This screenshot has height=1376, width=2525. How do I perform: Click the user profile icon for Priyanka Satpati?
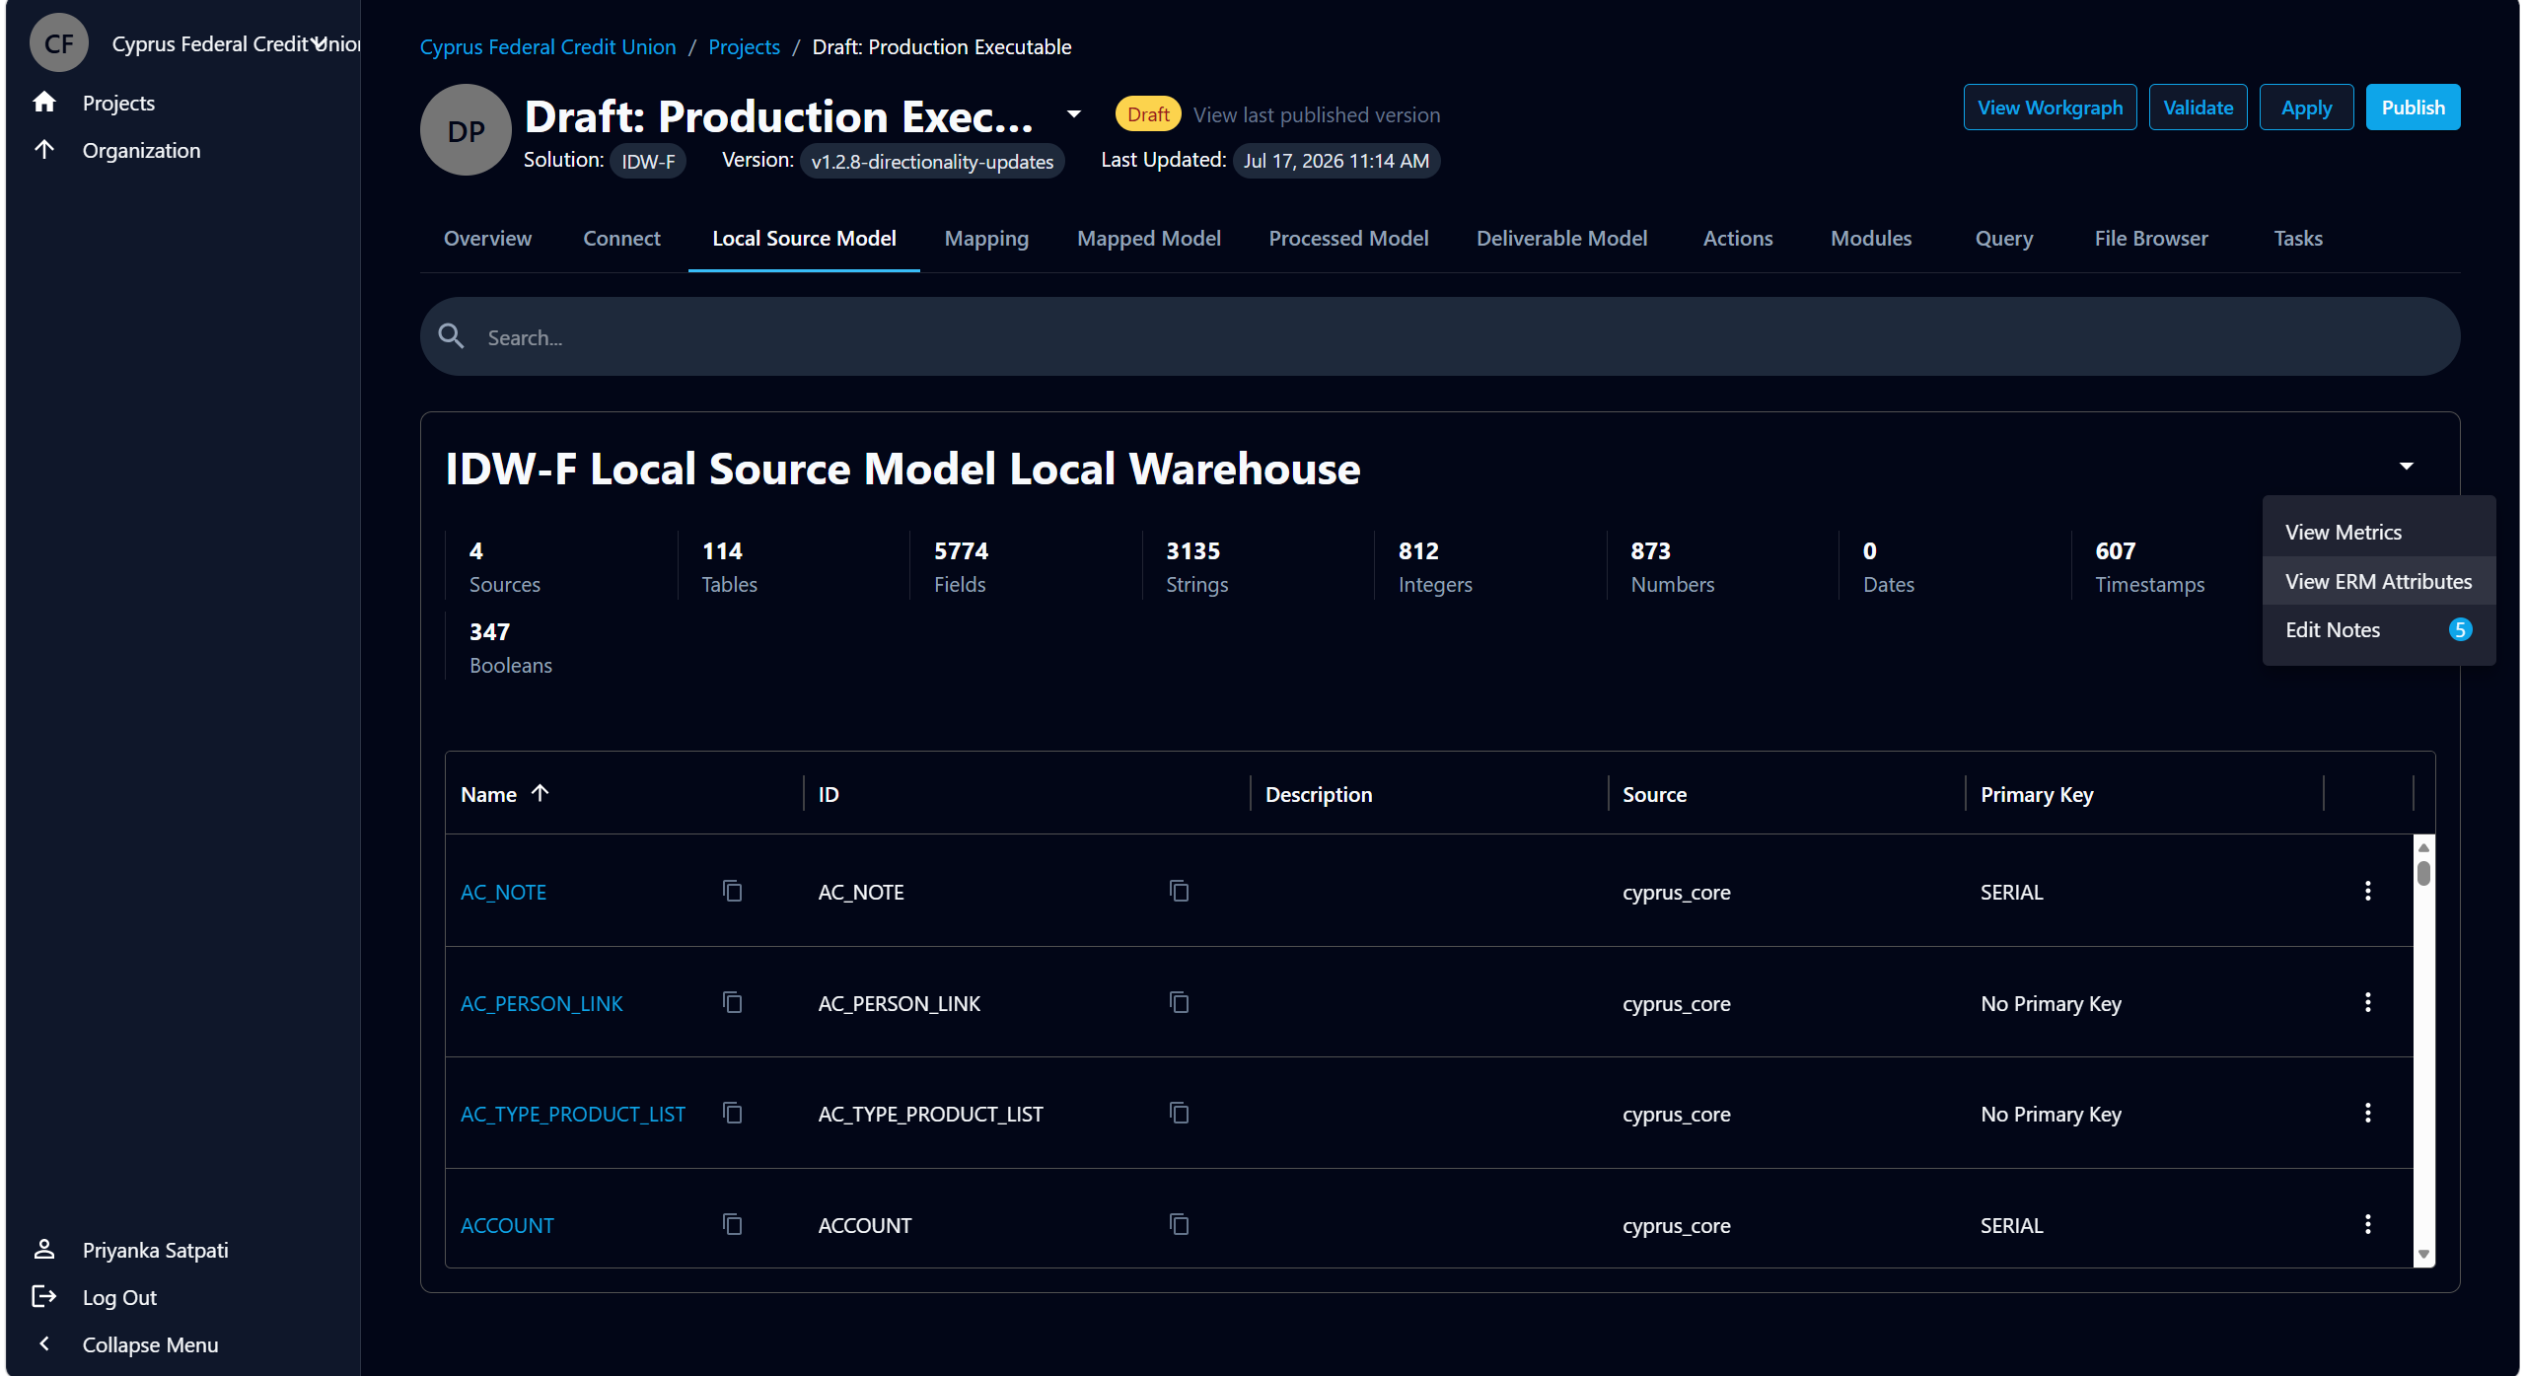pyautogui.click(x=44, y=1249)
